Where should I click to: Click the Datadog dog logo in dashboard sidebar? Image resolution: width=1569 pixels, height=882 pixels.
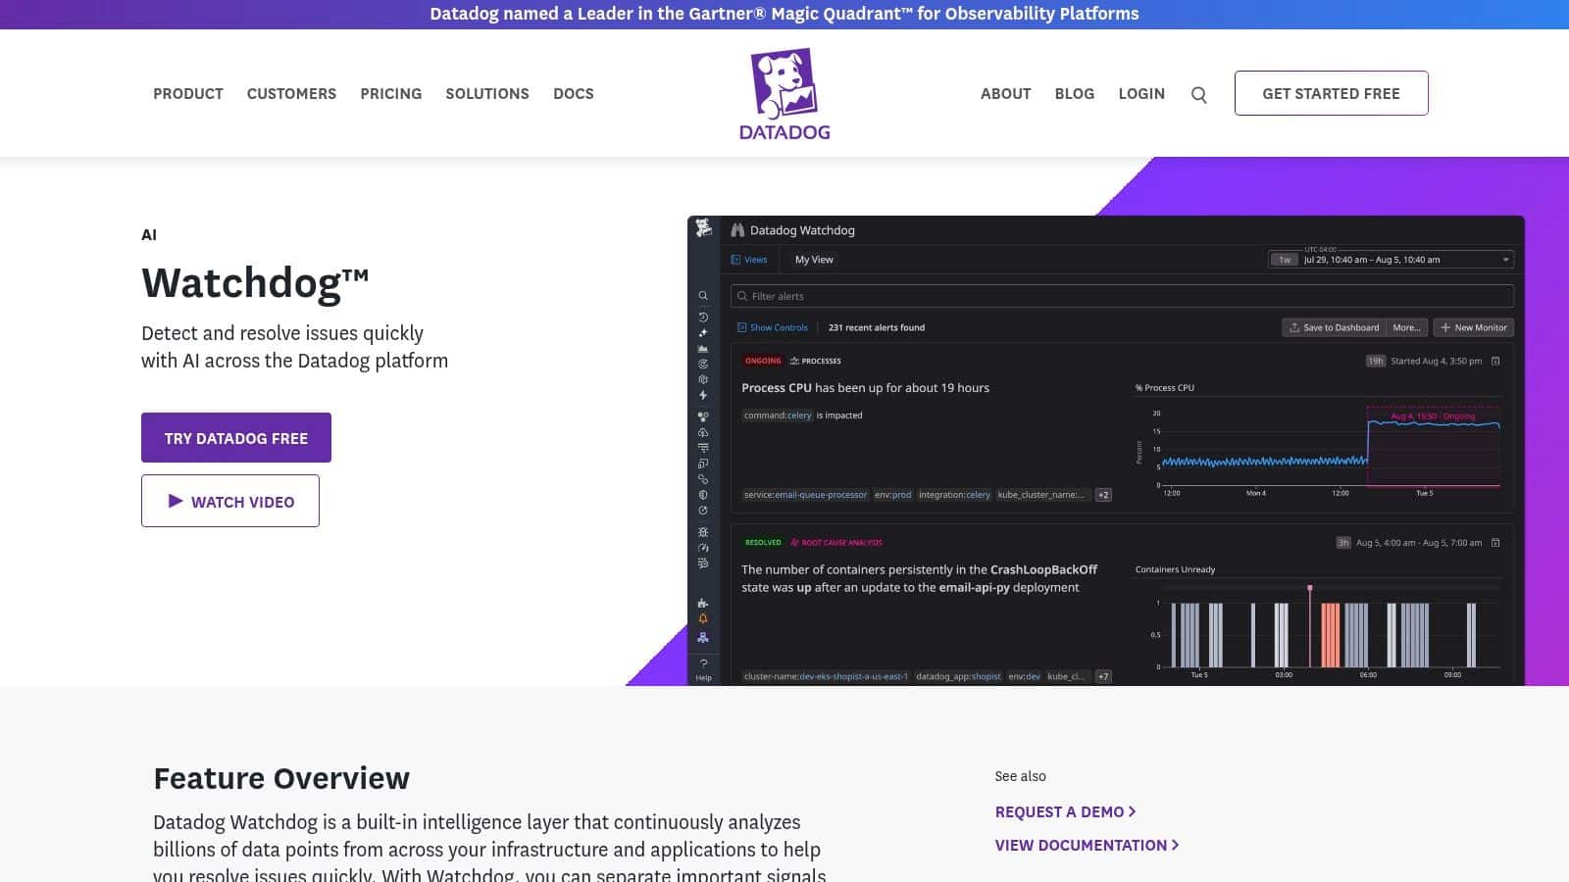tap(703, 228)
